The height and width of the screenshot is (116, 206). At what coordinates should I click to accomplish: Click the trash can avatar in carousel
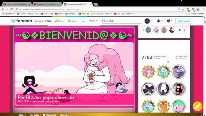(x=180, y=30)
